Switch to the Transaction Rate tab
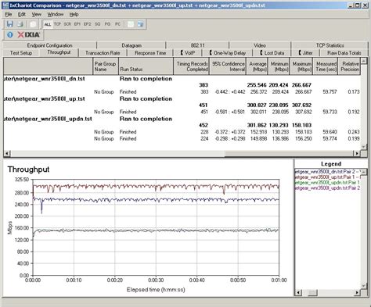Screen dimensions: 371x307 pos(103,53)
